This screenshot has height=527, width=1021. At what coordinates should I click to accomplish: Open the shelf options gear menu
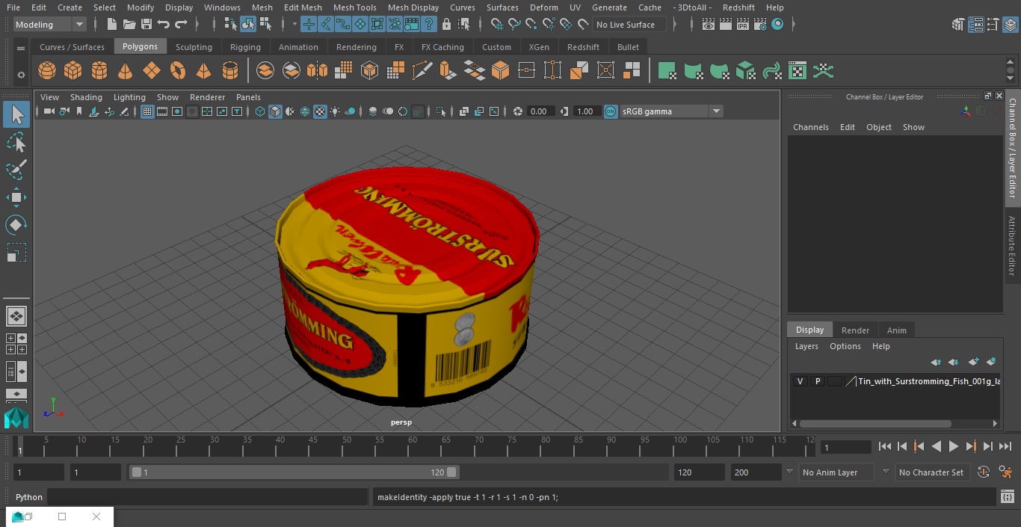click(x=21, y=75)
